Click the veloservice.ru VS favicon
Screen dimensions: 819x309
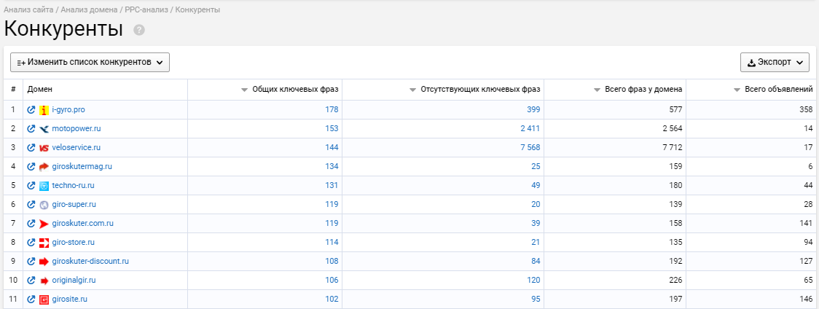[44, 148]
